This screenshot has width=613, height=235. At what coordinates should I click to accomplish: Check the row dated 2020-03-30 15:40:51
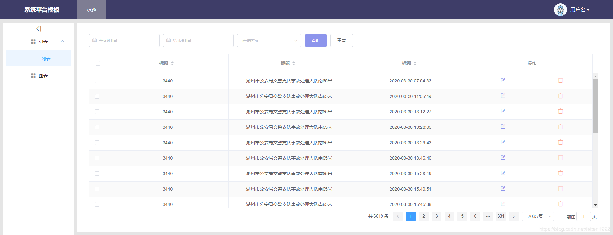point(97,189)
